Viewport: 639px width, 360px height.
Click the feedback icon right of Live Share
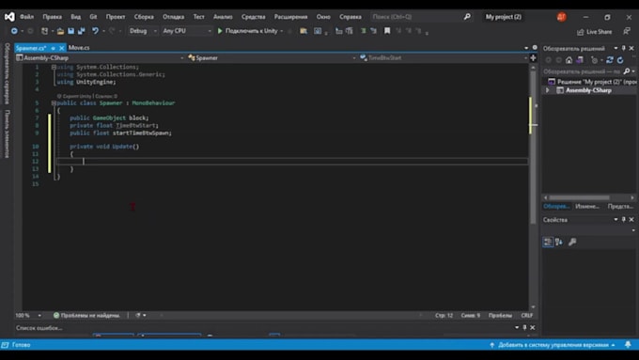coord(627,31)
